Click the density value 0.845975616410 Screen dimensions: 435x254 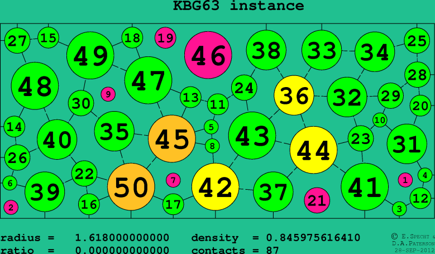pos(313,238)
